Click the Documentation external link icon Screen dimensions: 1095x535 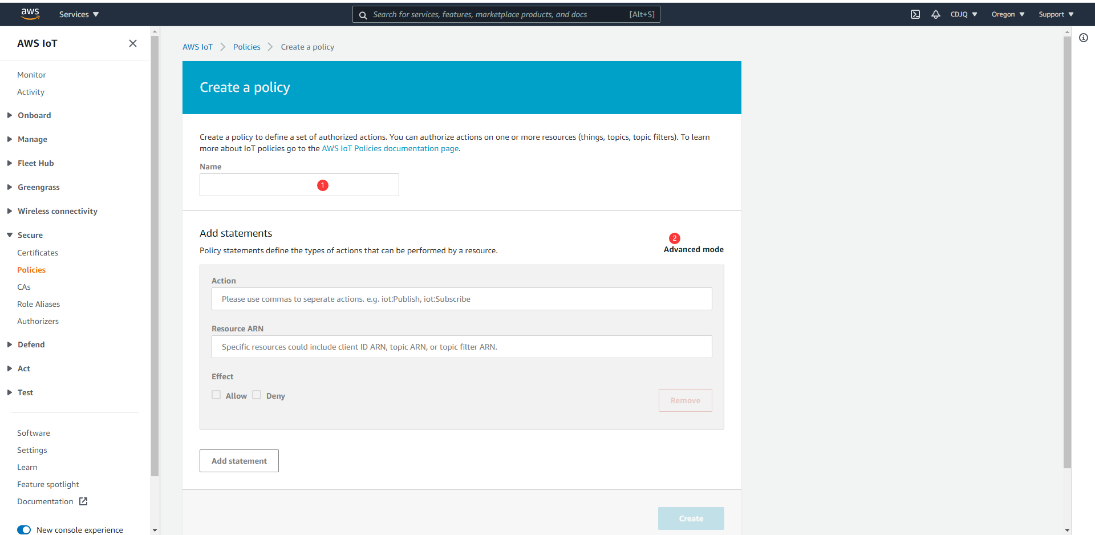(83, 501)
